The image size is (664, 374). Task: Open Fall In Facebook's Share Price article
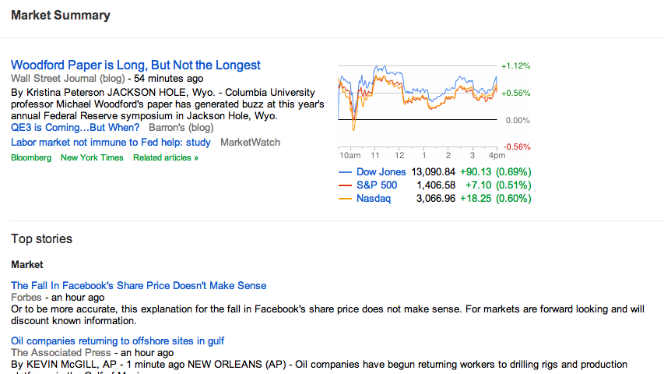click(139, 286)
